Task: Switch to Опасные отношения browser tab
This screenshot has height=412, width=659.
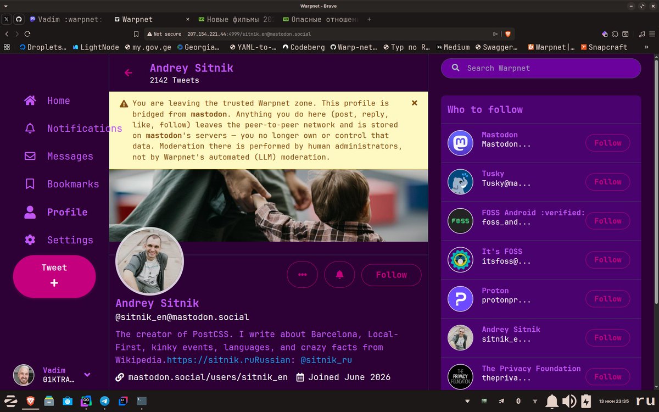Action: 320,19
